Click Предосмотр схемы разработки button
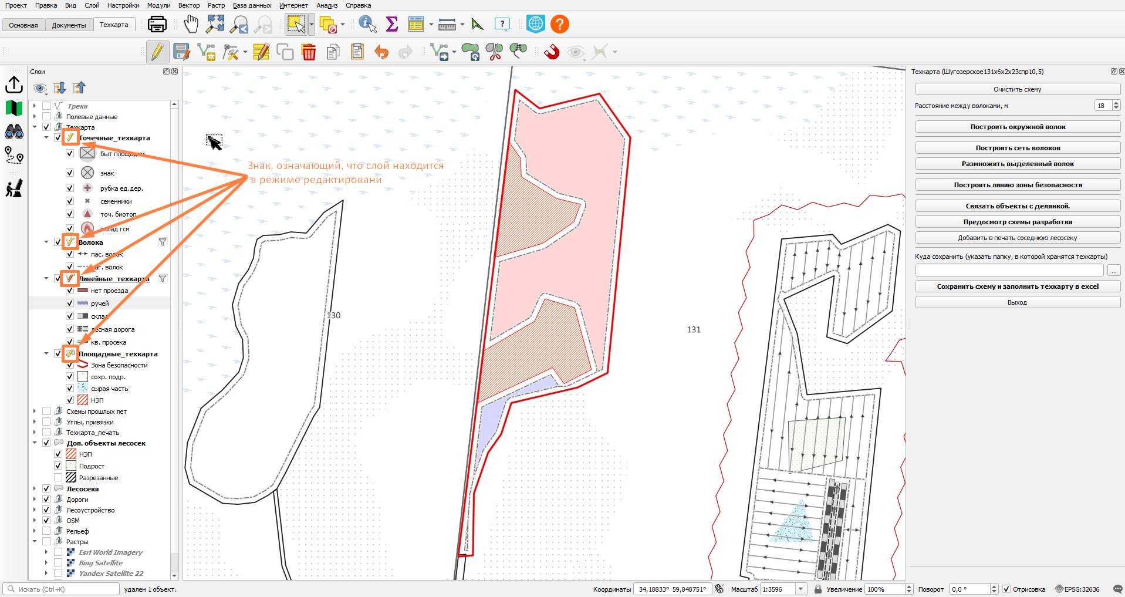 1018,222
